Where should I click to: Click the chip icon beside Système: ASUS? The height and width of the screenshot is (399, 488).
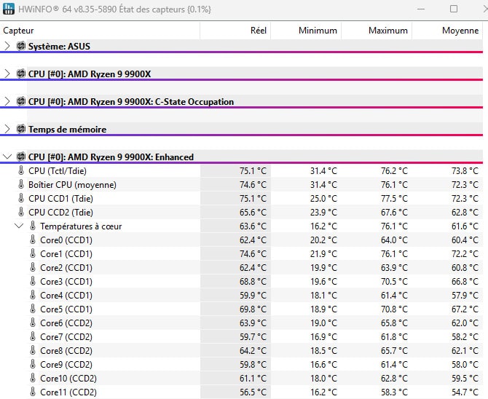(x=21, y=47)
